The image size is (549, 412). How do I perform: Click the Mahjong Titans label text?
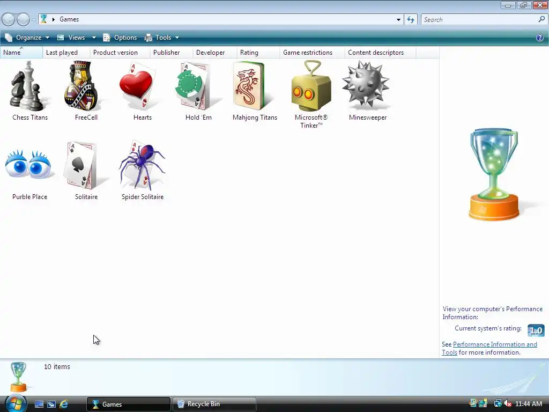point(255,117)
